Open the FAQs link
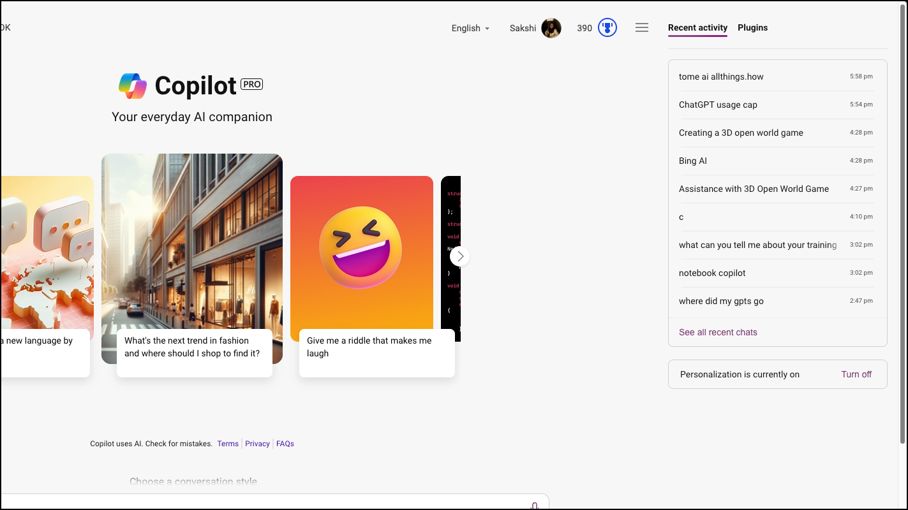Viewport: 908px width, 510px height. coord(285,444)
